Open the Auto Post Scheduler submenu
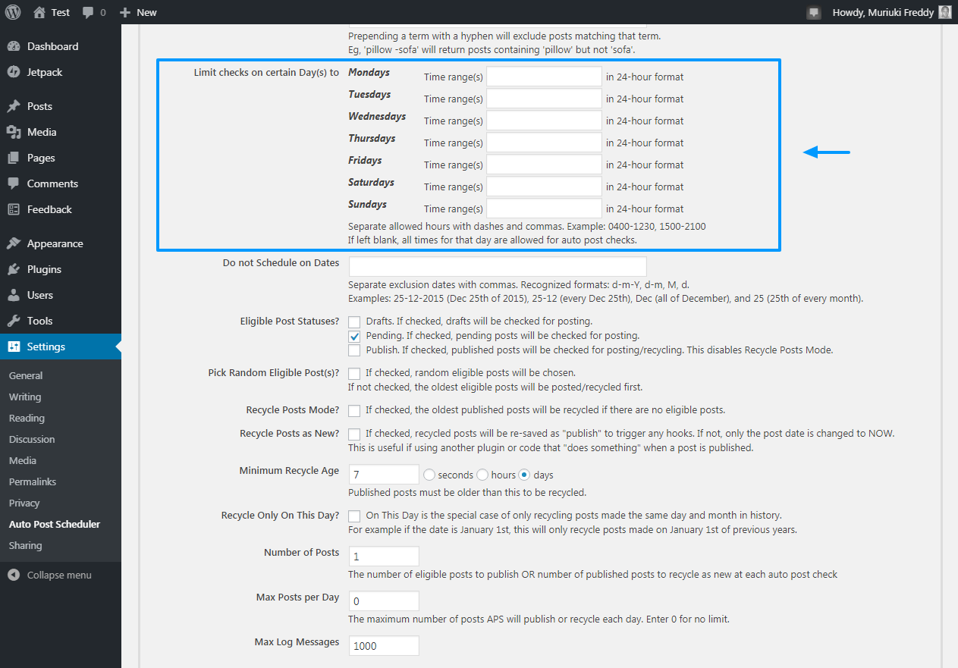958x668 pixels. [55, 524]
